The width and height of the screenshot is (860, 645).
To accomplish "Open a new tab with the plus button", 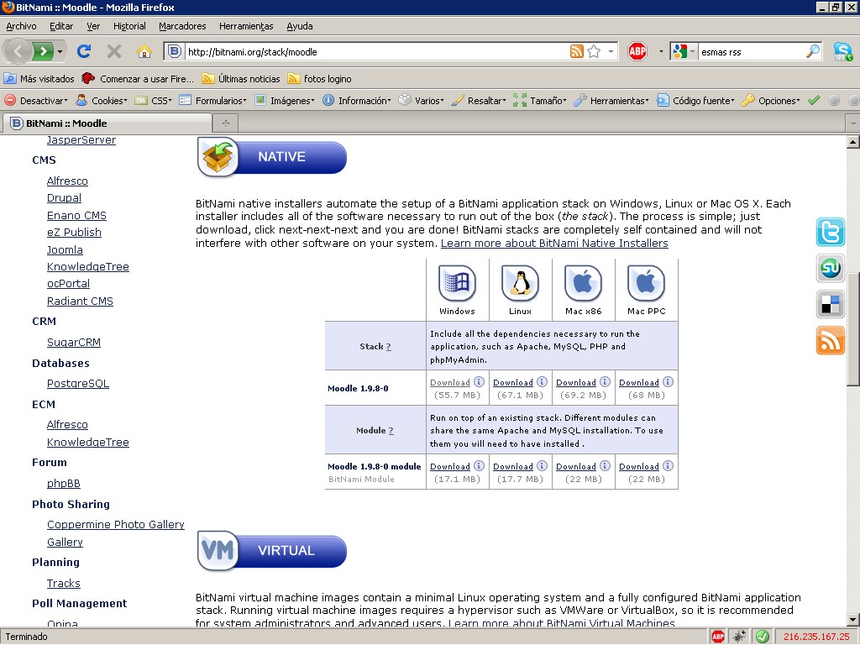I will [225, 123].
